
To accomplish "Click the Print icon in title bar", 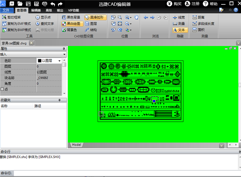I will (45, 4).
